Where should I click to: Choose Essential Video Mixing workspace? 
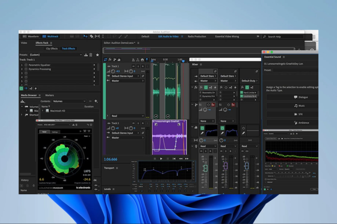(x=227, y=36)
